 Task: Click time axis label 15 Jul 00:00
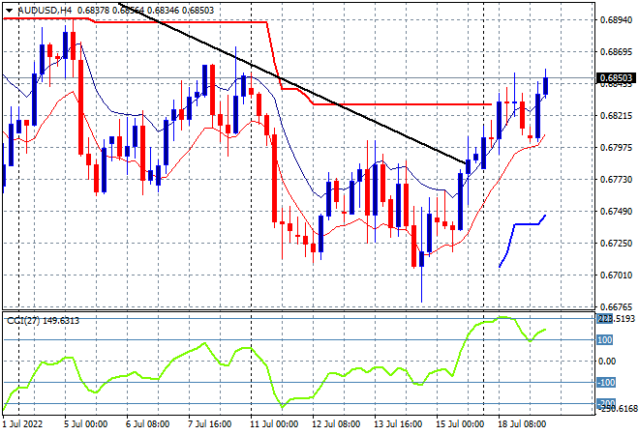click(460, 424)
